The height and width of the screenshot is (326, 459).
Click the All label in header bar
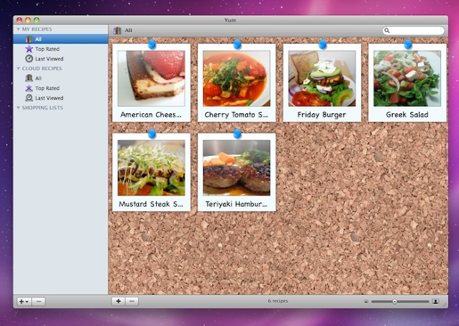[x=128, y=30]
